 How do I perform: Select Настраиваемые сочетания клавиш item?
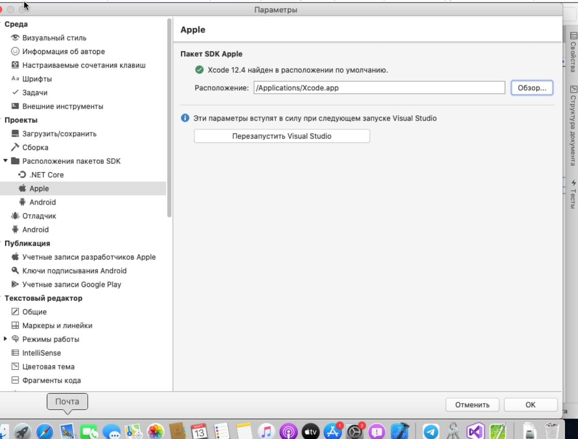tap(84, 65)
